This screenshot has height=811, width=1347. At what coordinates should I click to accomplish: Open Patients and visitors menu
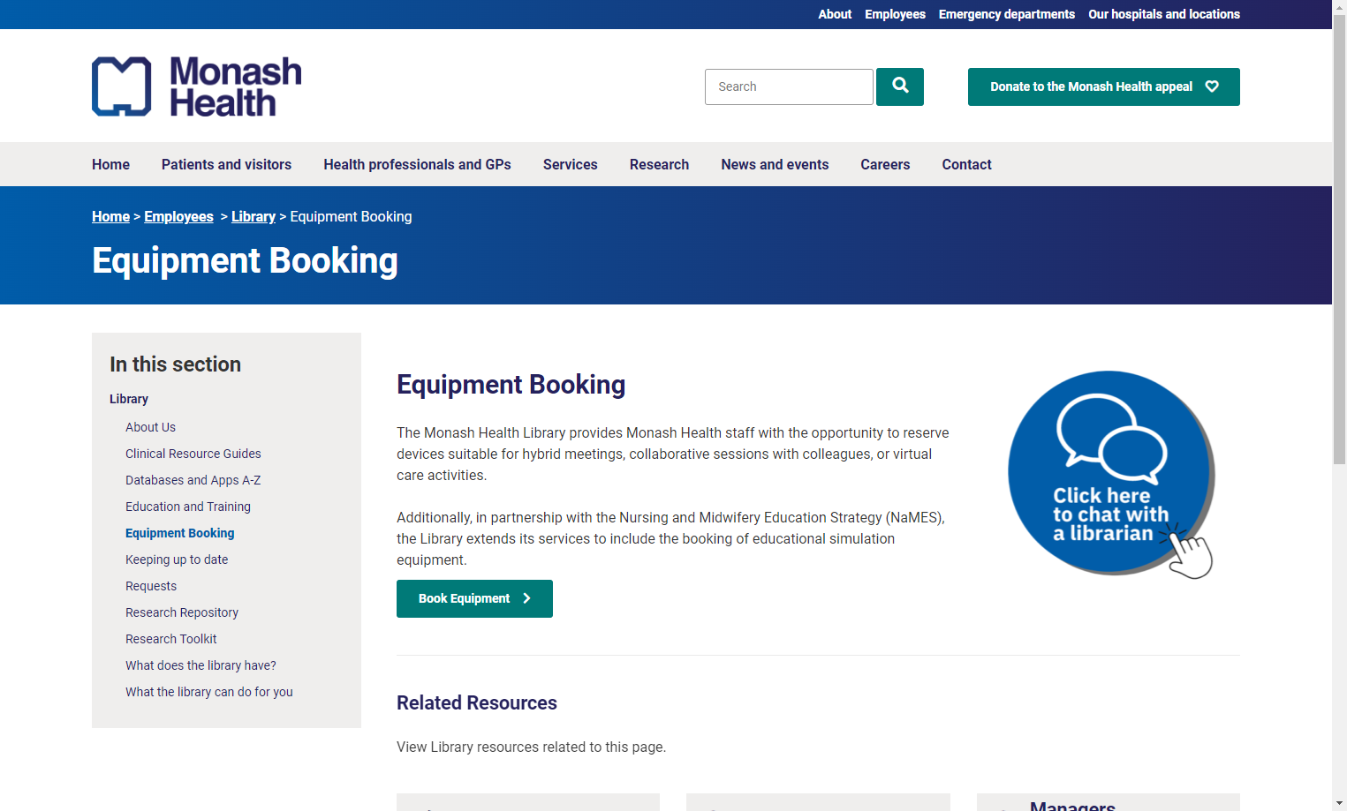[x=226, y=164]
